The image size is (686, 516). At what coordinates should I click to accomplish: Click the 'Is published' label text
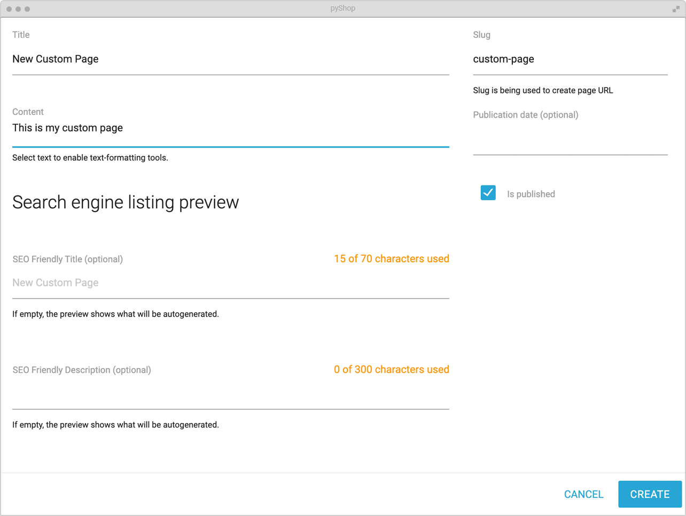(x=531, y=194)
